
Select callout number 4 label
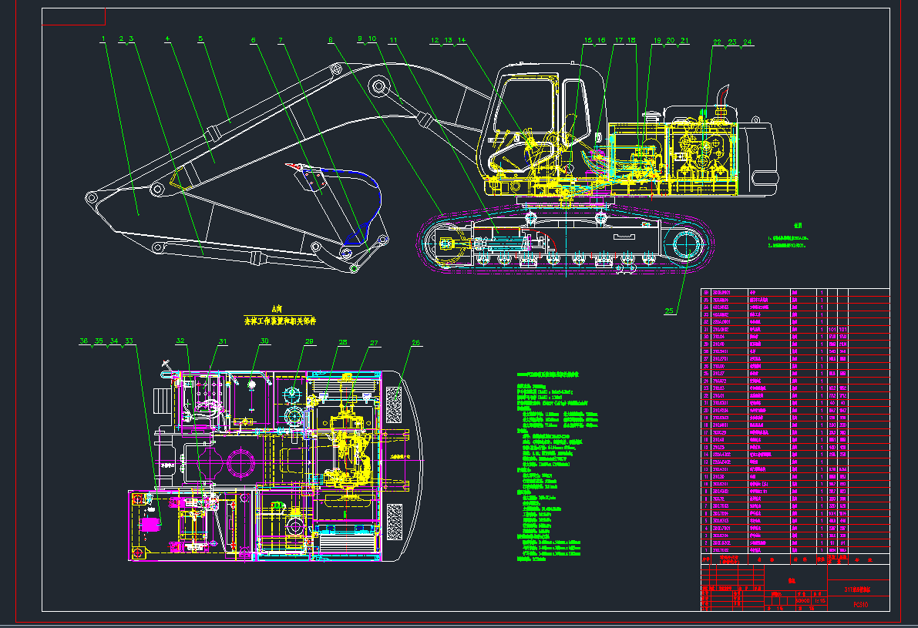[167, 39]
